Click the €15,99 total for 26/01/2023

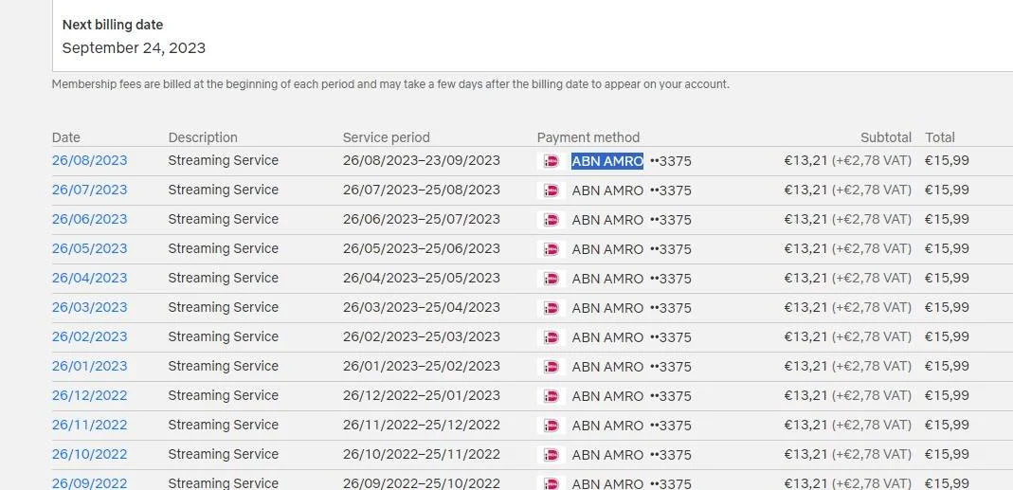tap(947, 366)
